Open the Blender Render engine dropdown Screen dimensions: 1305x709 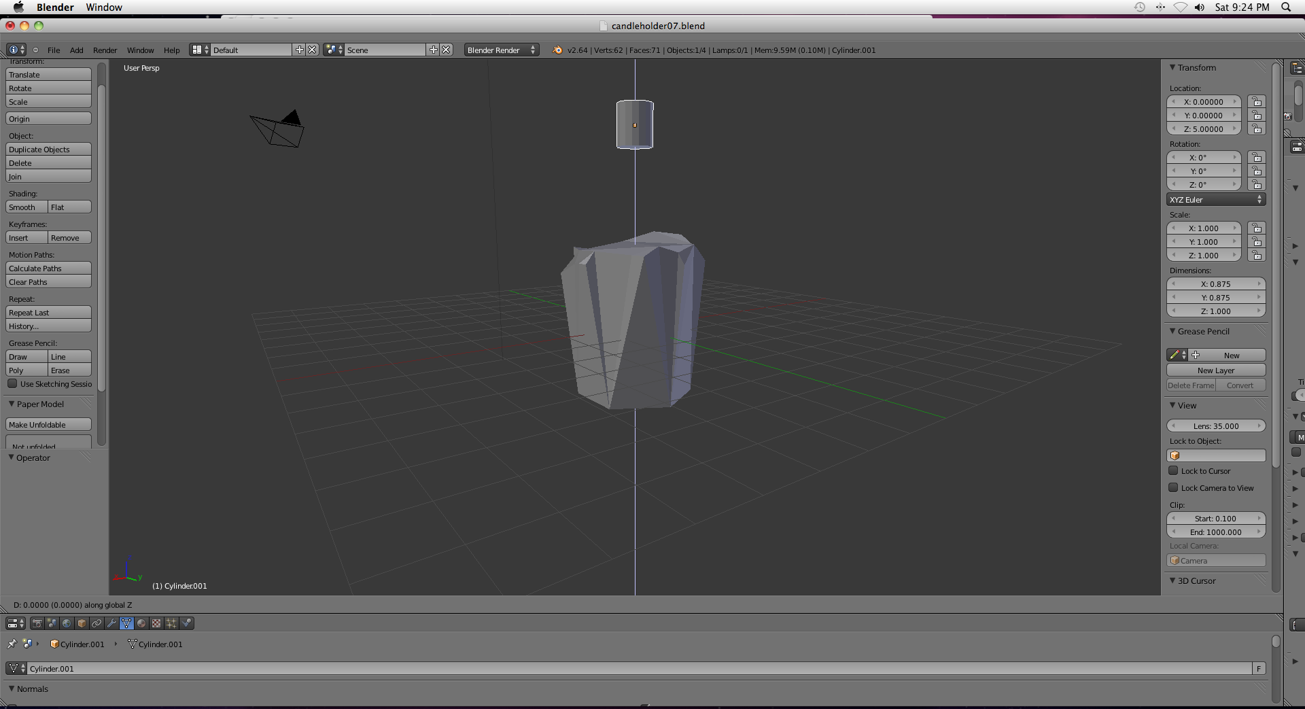tap(502, 50)
